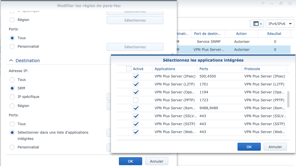296x166 pixels.
Task: Select IP spécifique radio in Destination
Action: point(12,97)
